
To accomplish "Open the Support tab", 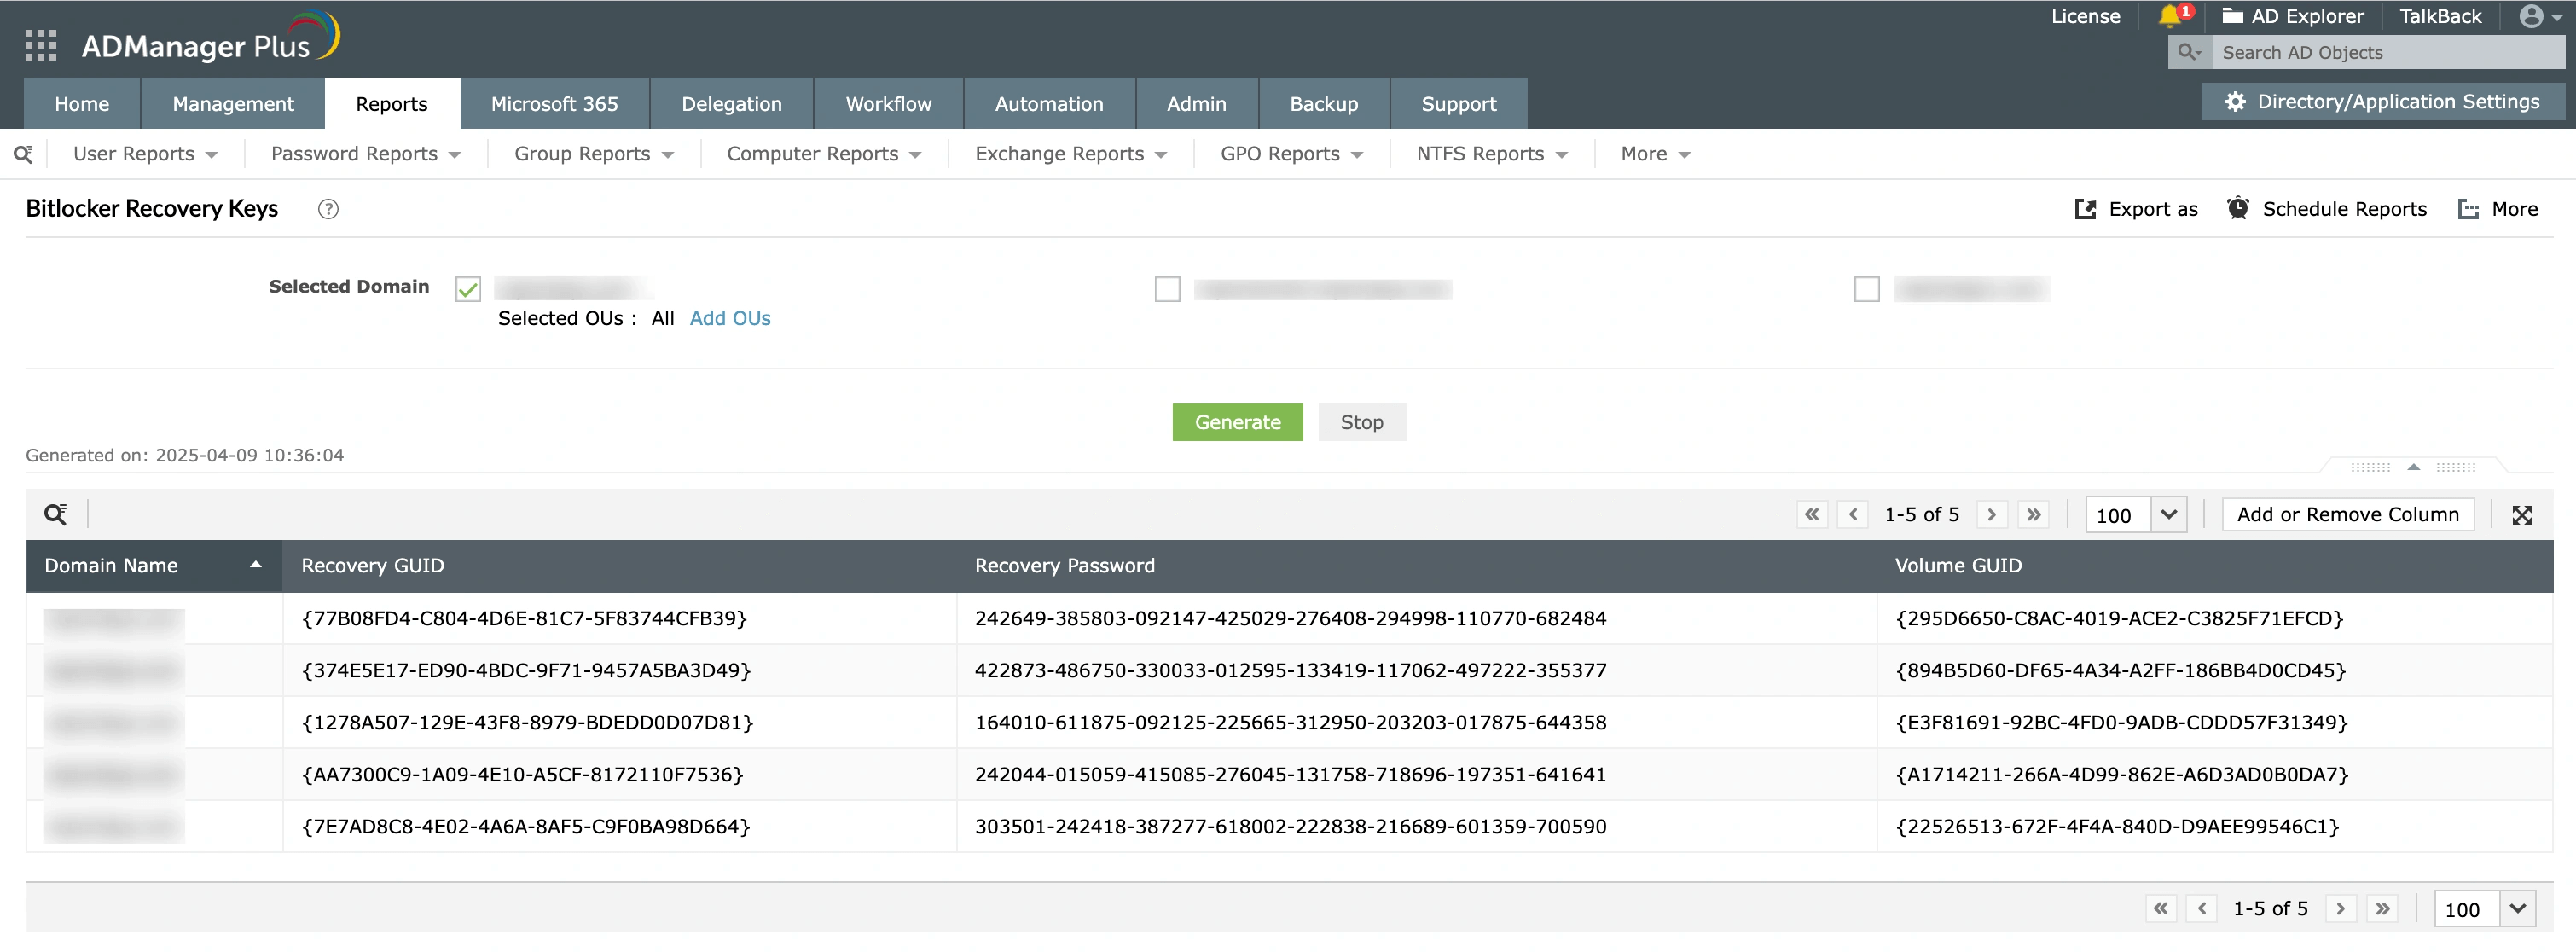I will (1458, 104).
